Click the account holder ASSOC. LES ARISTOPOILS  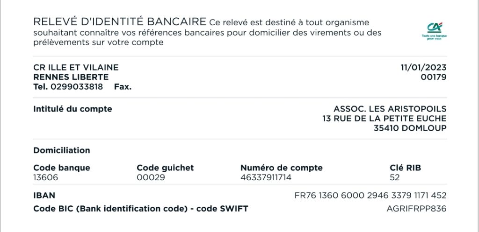pyautogui.click(x=390, y=109)
